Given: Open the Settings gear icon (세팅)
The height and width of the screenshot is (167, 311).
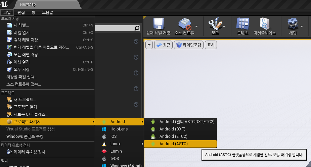Looking at the screenshot, I should (x=293, y=24).
